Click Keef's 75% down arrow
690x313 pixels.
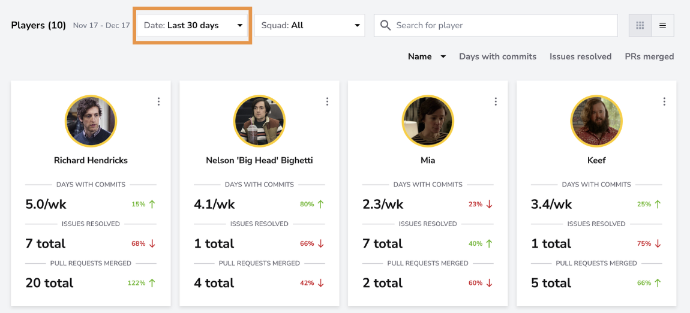click(658, 243)
